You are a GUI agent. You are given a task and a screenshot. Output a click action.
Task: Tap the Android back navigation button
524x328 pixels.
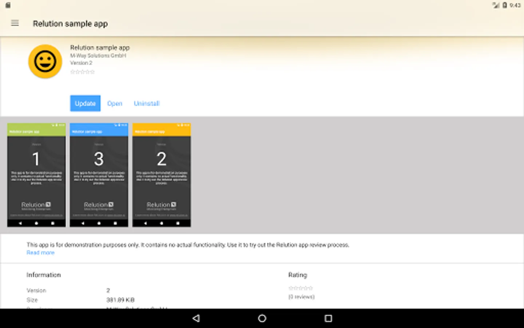tap(196, 318)
